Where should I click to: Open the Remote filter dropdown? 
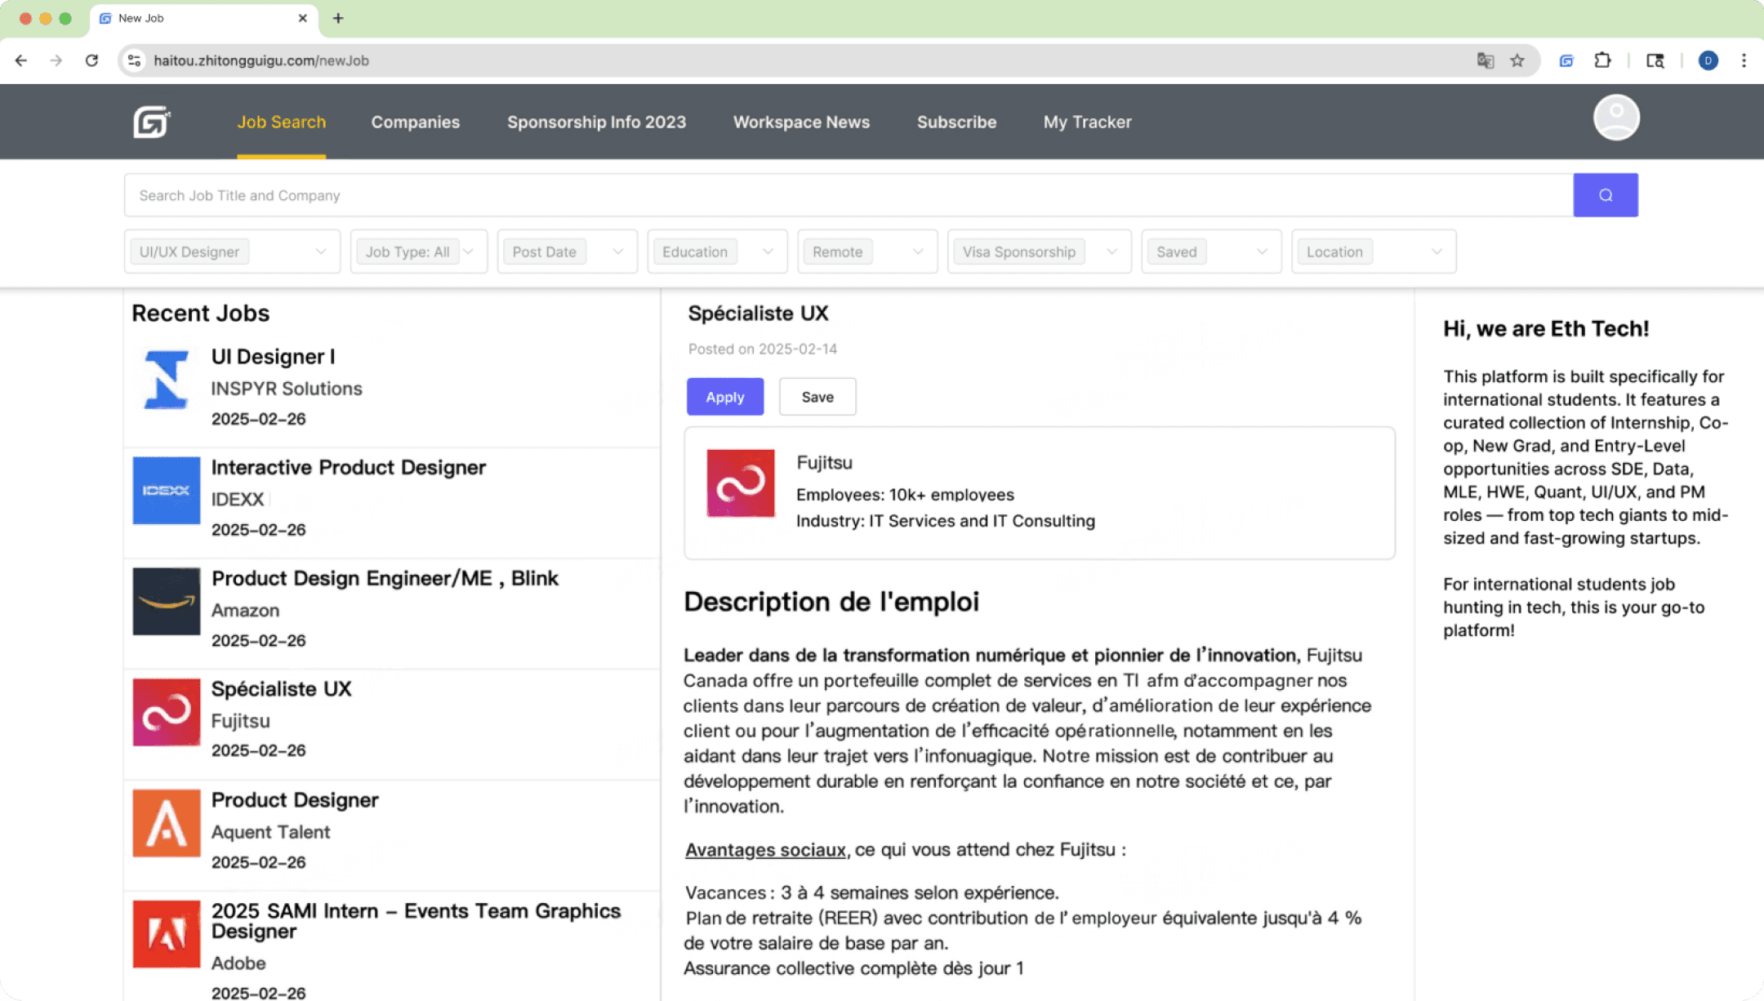coord(866,251)
